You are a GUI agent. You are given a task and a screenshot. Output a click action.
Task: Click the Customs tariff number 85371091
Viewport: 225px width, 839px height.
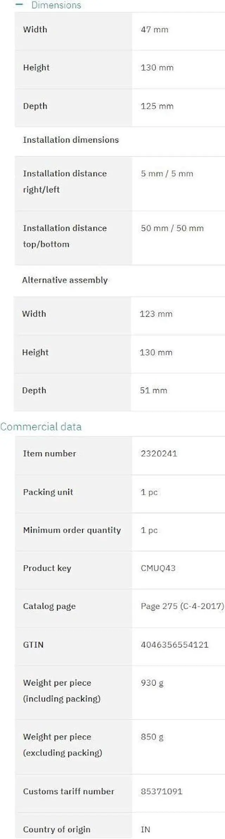coord(161,791)
